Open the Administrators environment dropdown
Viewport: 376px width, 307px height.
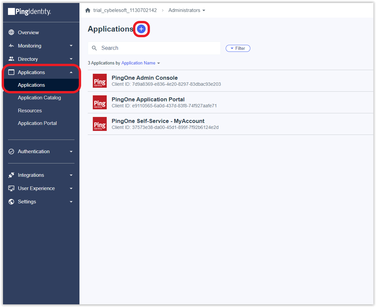[187, 10]
